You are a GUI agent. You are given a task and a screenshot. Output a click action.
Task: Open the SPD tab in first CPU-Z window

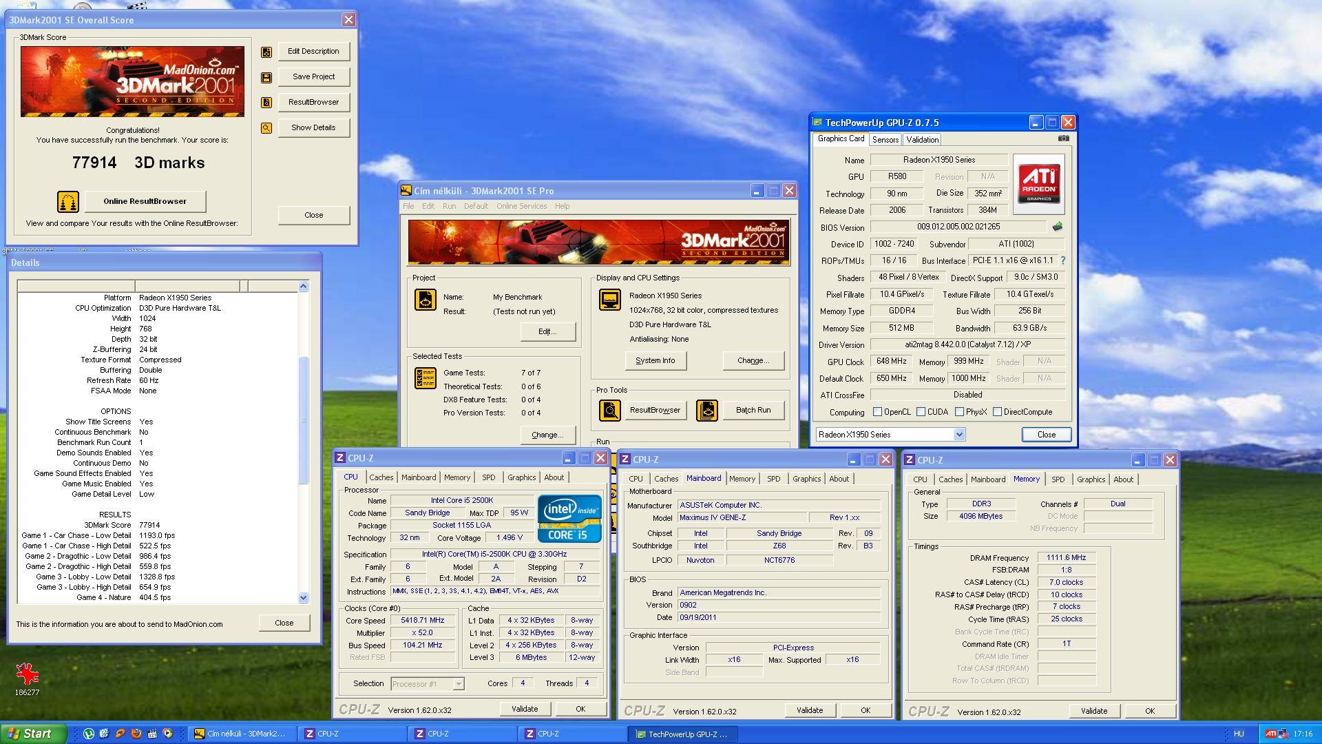[488, 477]
